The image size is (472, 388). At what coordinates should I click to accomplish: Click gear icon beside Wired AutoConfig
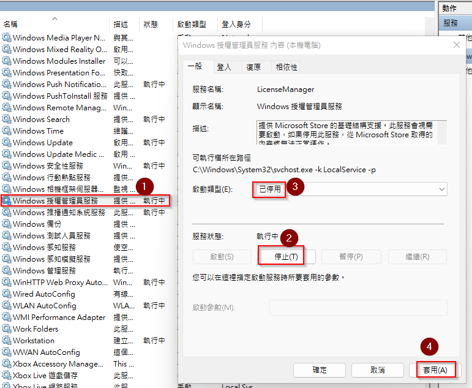pos(6,294)
